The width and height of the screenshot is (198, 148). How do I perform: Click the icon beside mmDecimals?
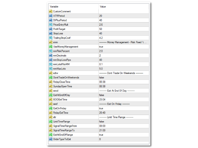coord(50,55)
